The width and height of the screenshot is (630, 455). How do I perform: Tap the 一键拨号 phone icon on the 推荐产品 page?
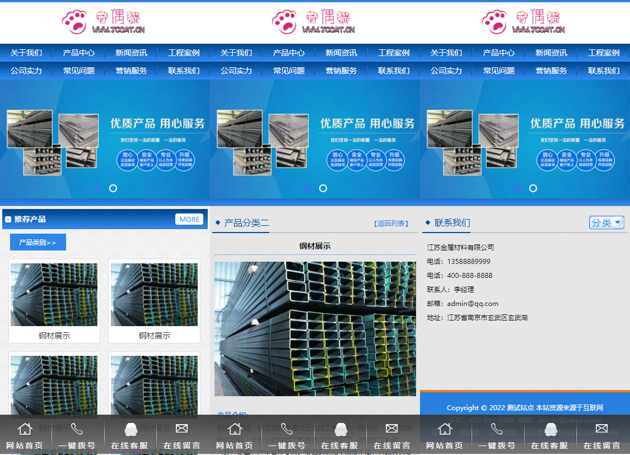coord(77,429)
